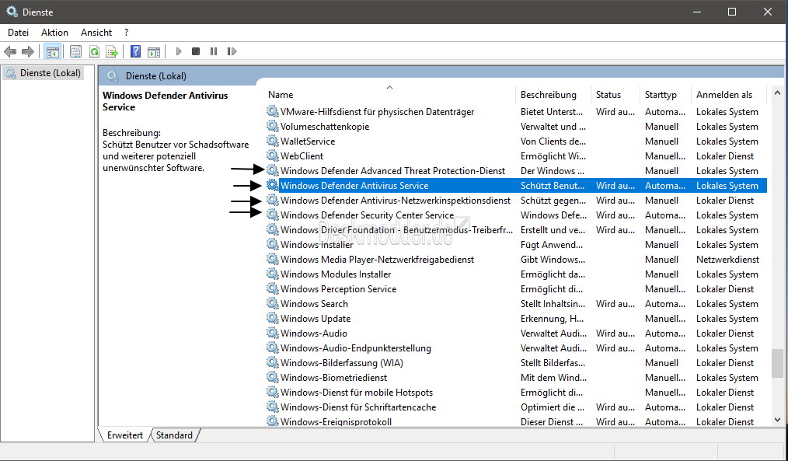Screen dimensions: 788x461
Task: Sort by the Beschreibung column header
Action: point(553,95)
